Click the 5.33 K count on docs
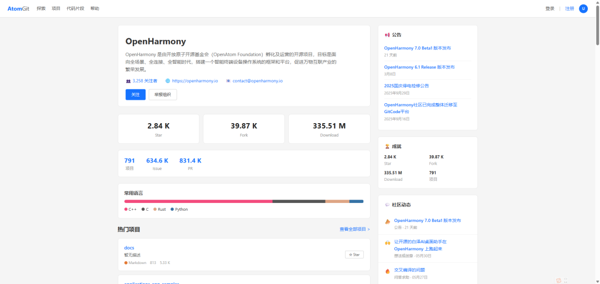 [x=165, y=263]
